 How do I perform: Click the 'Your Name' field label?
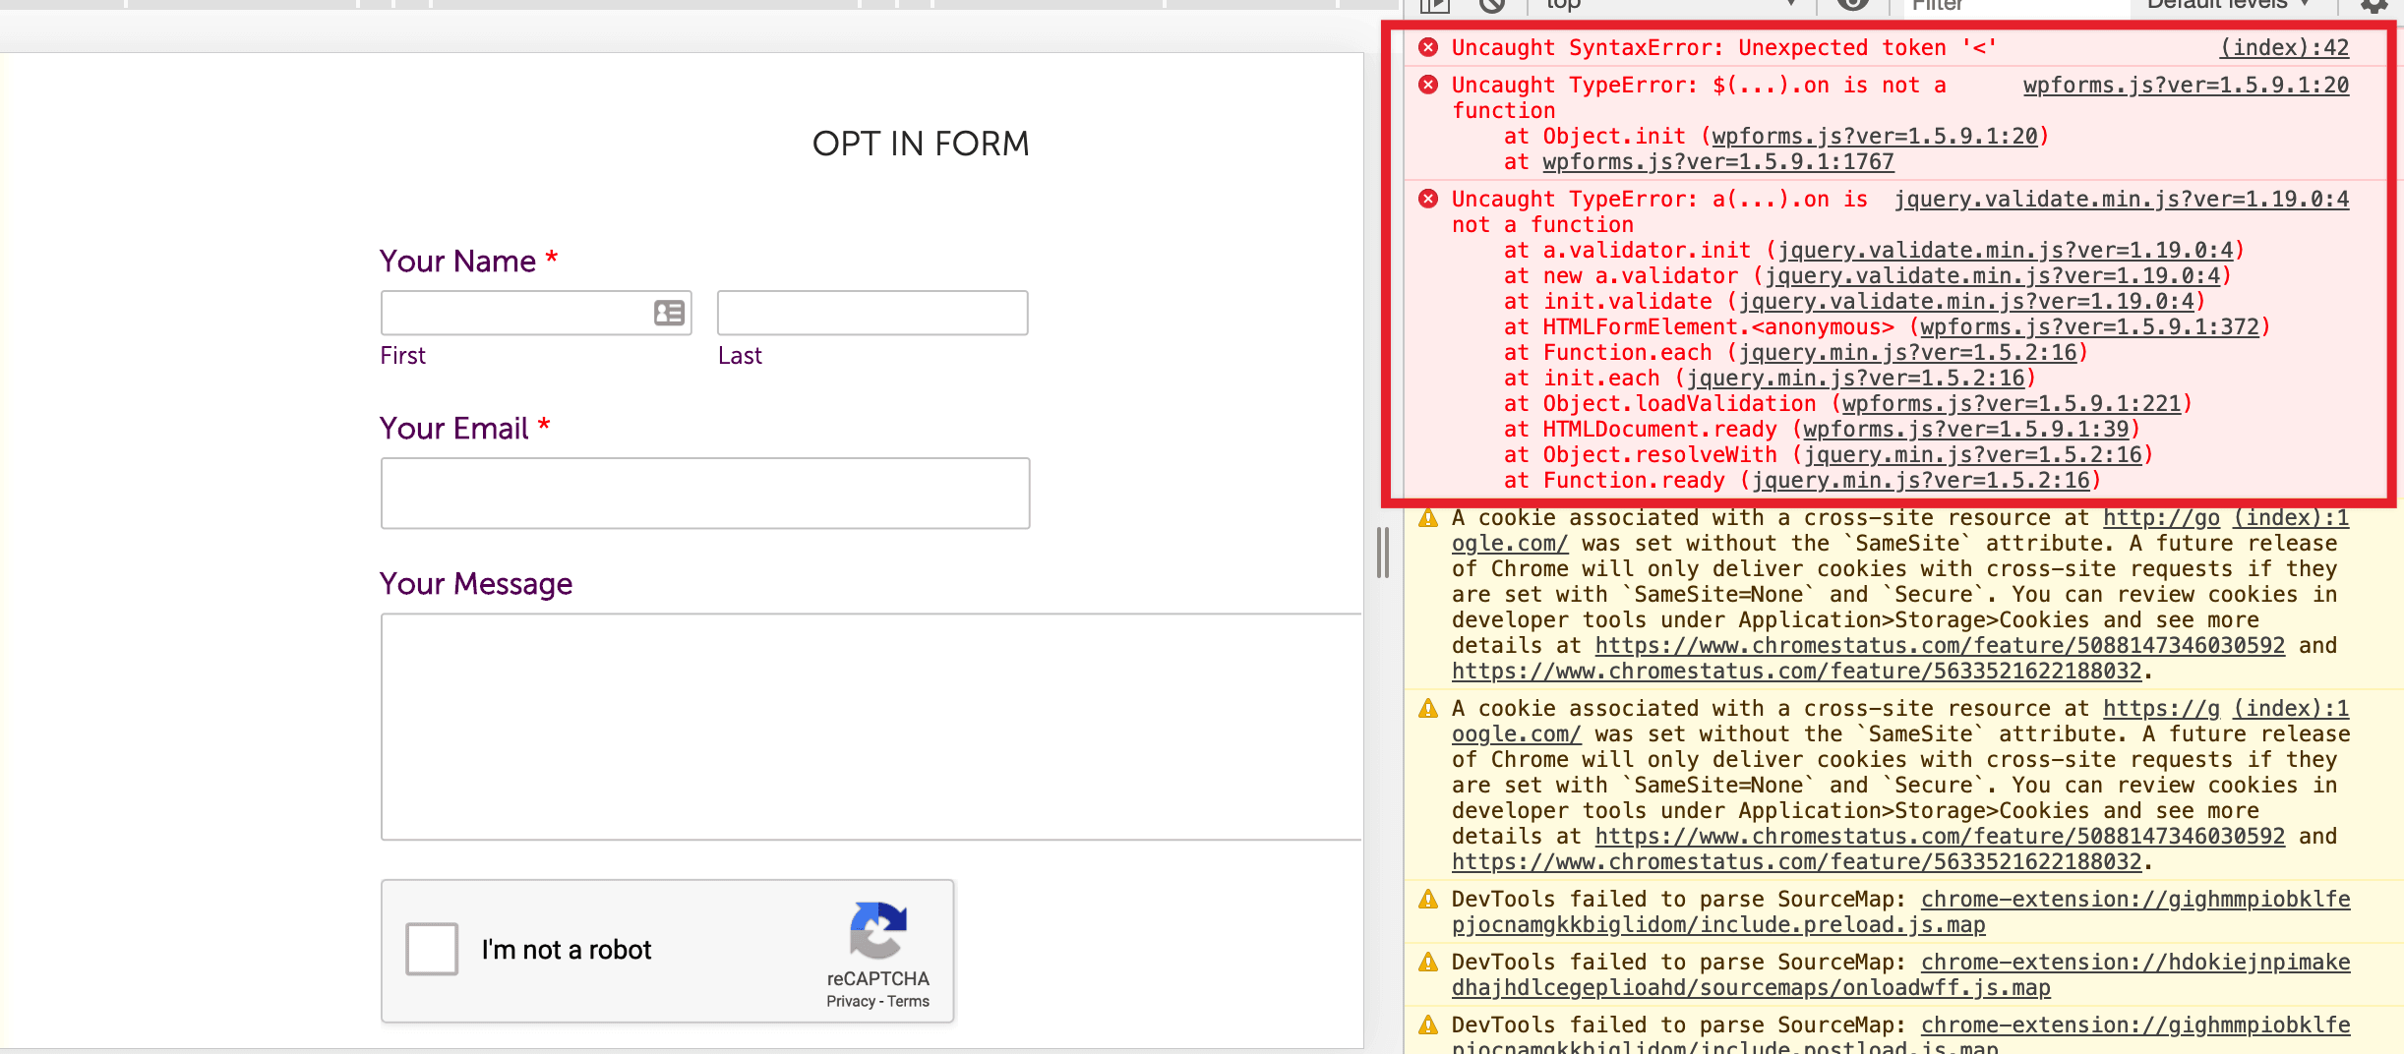[x=457, y=261]
